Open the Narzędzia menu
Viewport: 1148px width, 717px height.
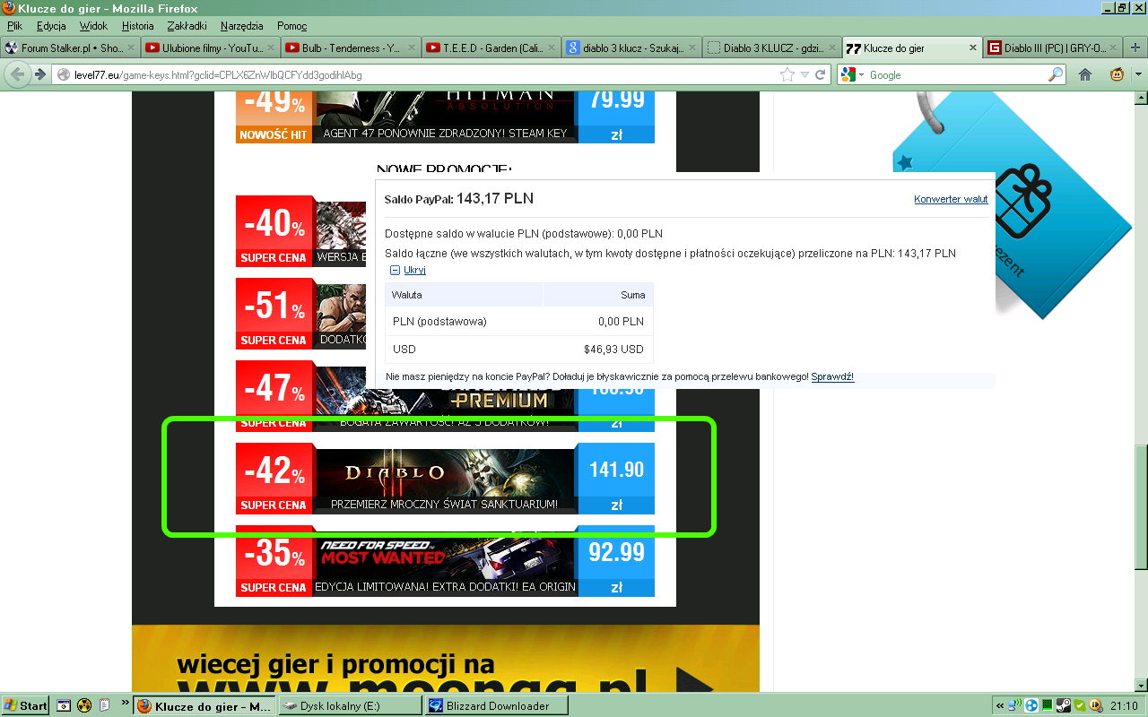tap(240, 26)
